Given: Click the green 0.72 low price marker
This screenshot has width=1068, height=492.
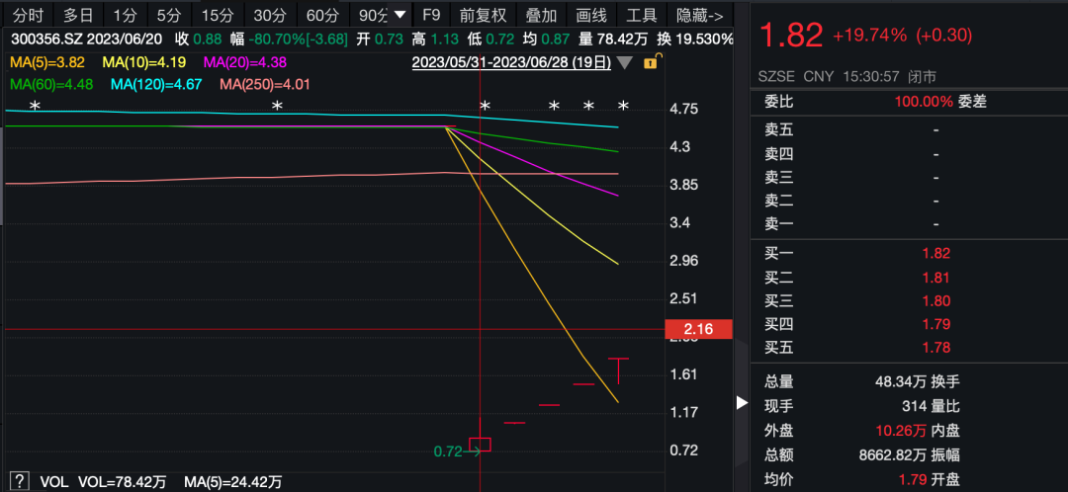Looking at the screenshot, I should [x=448, y=451].
